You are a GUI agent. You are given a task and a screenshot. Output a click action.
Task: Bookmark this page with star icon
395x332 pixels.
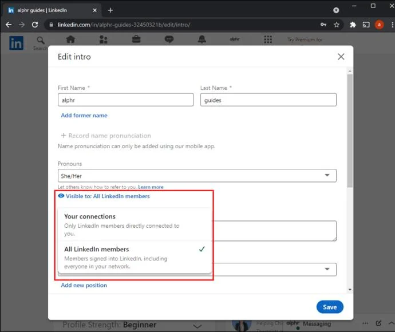[x=337, y=25]
